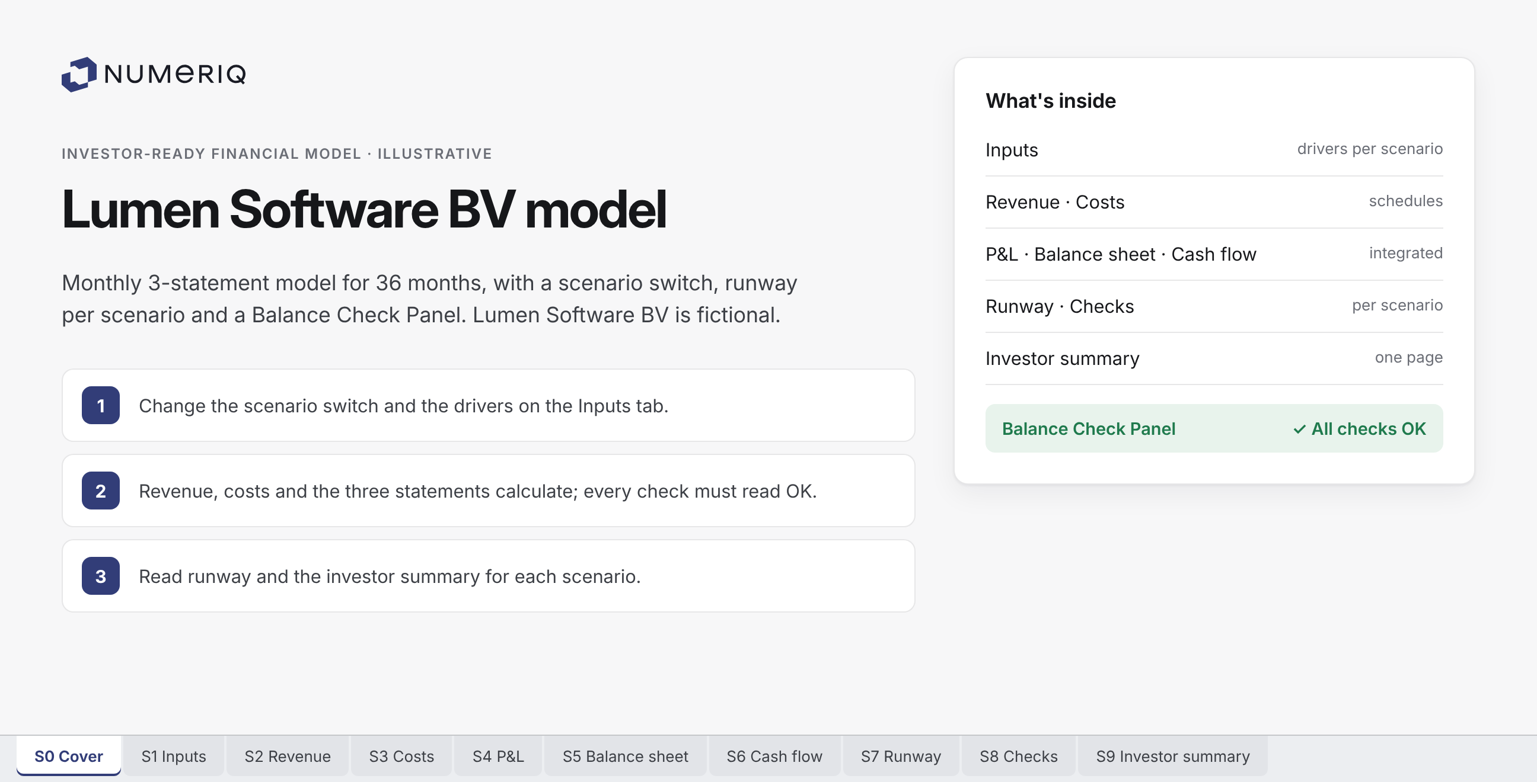Click the 'one page' note
Viewport: 1537px width, 782px height.
(x=1409, y=358)
